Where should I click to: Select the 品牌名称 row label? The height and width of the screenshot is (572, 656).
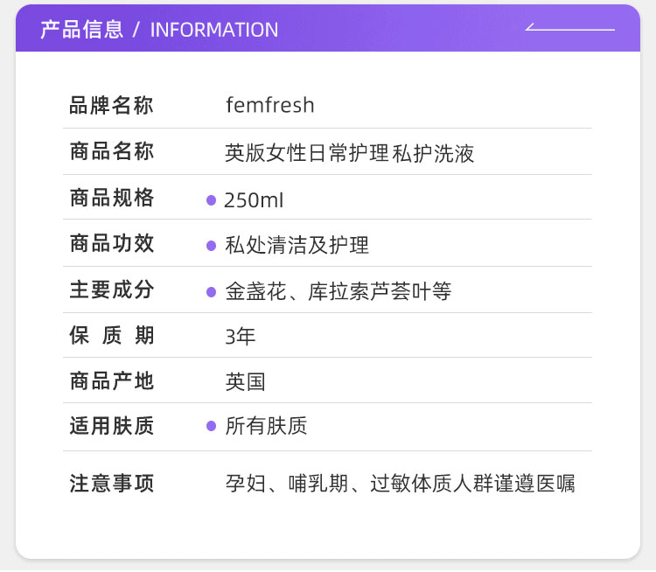coord(111,105)
